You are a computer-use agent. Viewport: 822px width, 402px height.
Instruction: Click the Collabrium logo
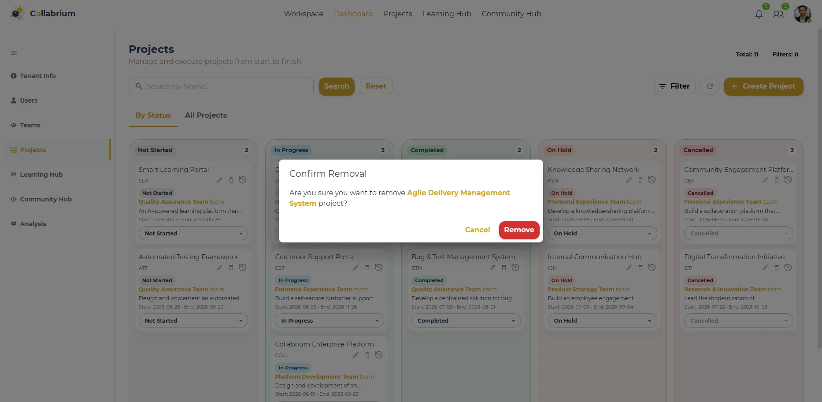(x=43, y=14)
